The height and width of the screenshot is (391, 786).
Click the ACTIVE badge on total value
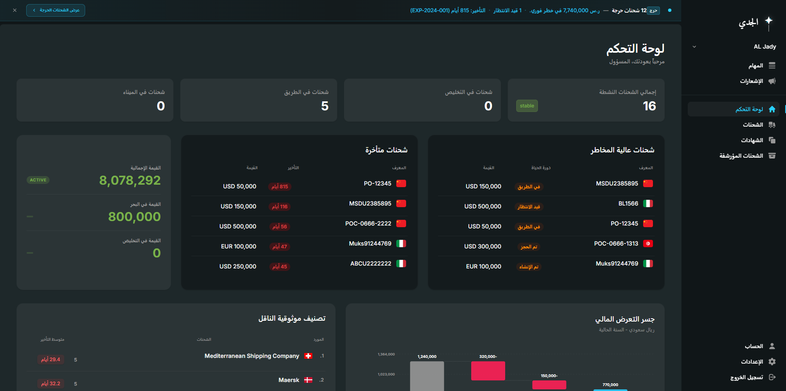pyautogui.click(x=38, y=180)
